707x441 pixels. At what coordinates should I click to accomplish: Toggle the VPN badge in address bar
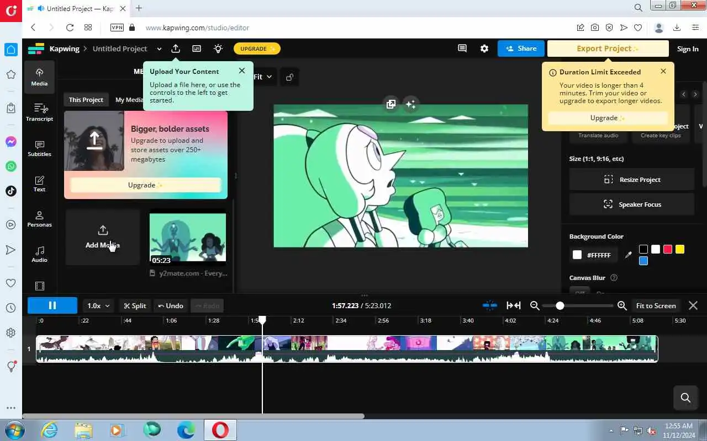tap(117, 28)
